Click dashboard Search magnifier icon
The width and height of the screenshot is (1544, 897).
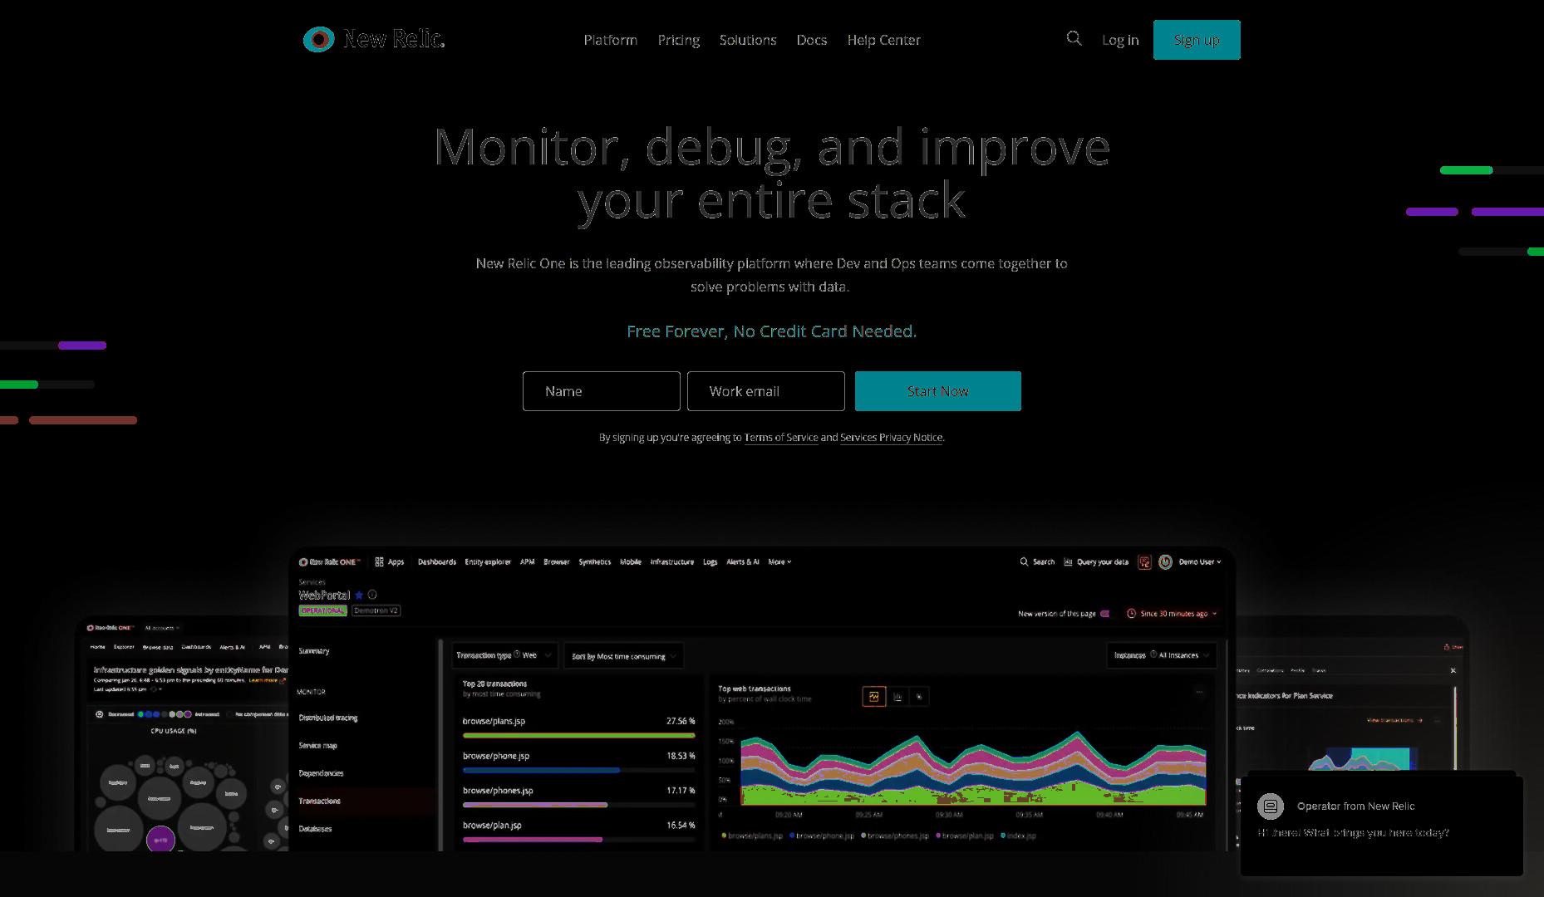[1024, 562]
